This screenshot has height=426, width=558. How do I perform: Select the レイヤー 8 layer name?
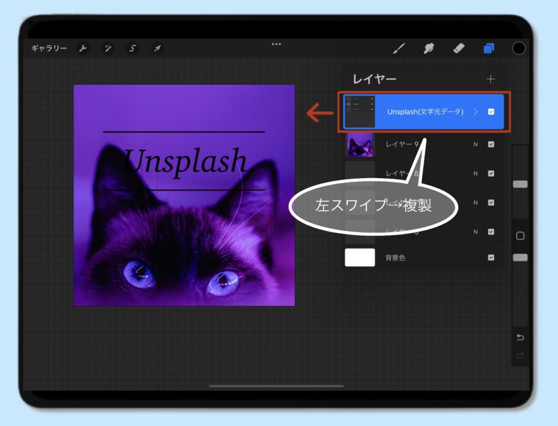pos(402,173)
